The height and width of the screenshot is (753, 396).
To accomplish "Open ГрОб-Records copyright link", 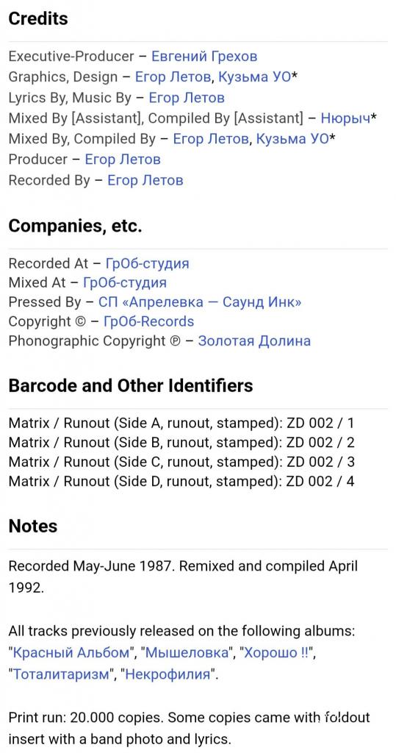I will tap(149, 321).
